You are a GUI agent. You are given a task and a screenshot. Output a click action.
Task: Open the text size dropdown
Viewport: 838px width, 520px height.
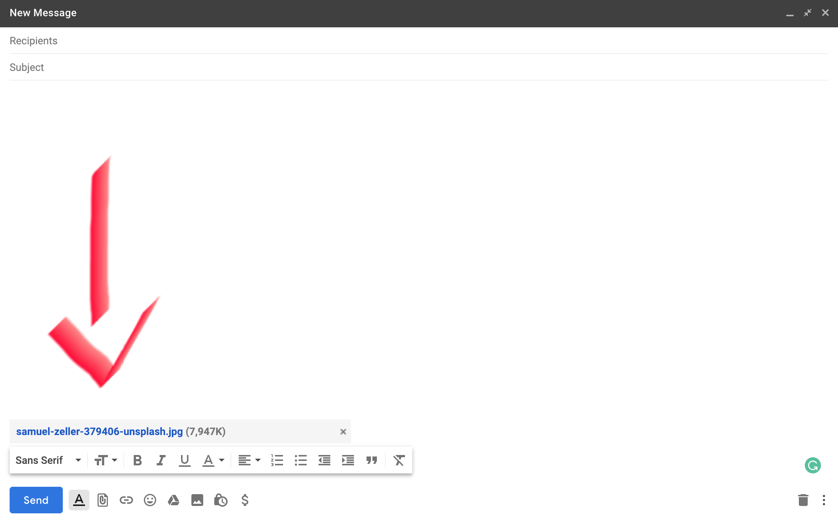coord(105,460)
